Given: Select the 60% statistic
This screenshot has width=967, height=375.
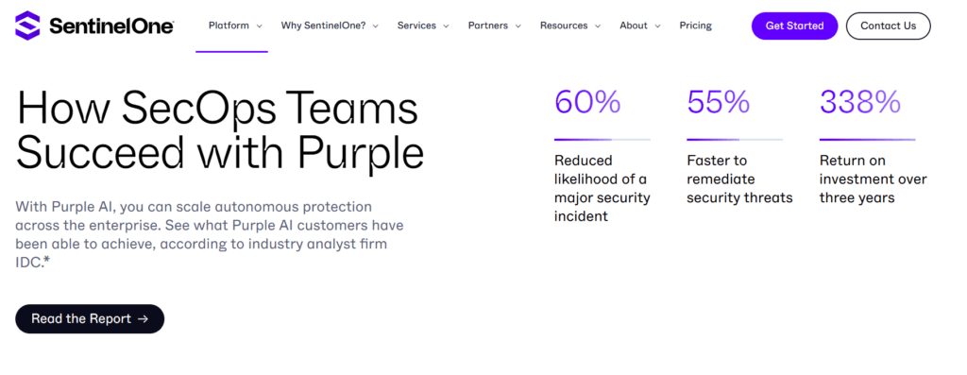Looking at the screenshot, I should pyautogui.click(x=587, y=102).
